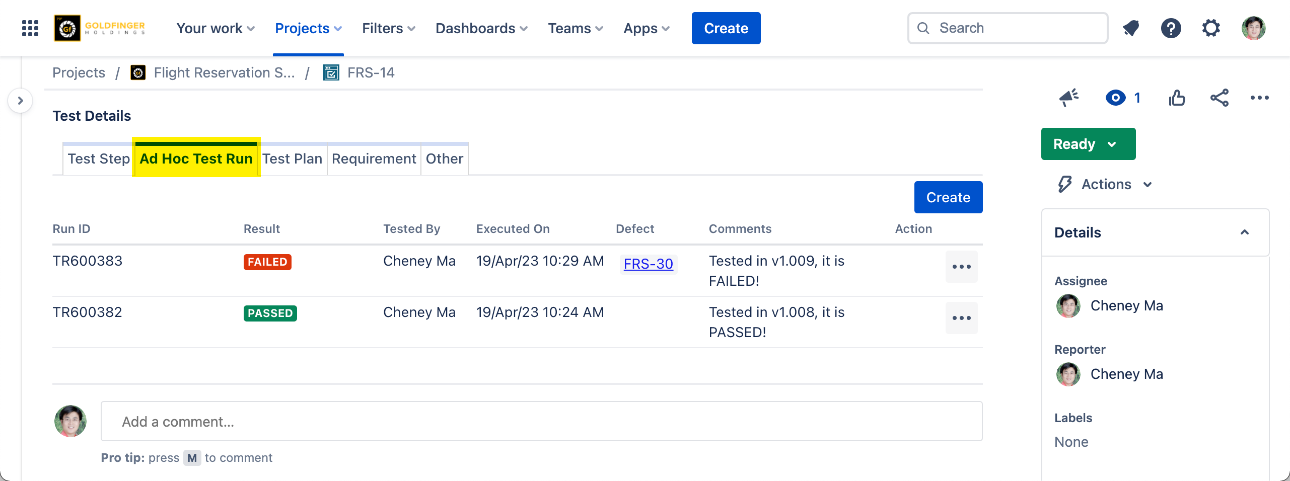This screenshot has width=1290, height=481.
Task: Collapse the Details panel
Action: point(1244,232)
